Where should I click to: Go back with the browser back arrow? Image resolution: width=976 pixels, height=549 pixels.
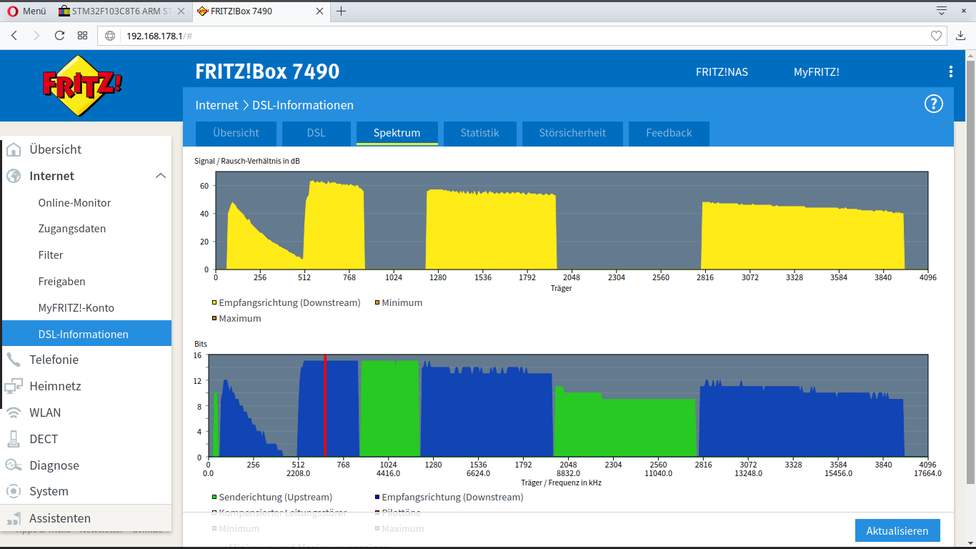pos(14,36)
